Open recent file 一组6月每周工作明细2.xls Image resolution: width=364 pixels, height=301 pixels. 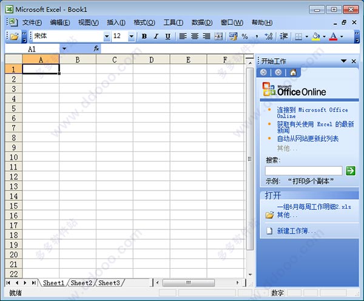click(314, 206)
